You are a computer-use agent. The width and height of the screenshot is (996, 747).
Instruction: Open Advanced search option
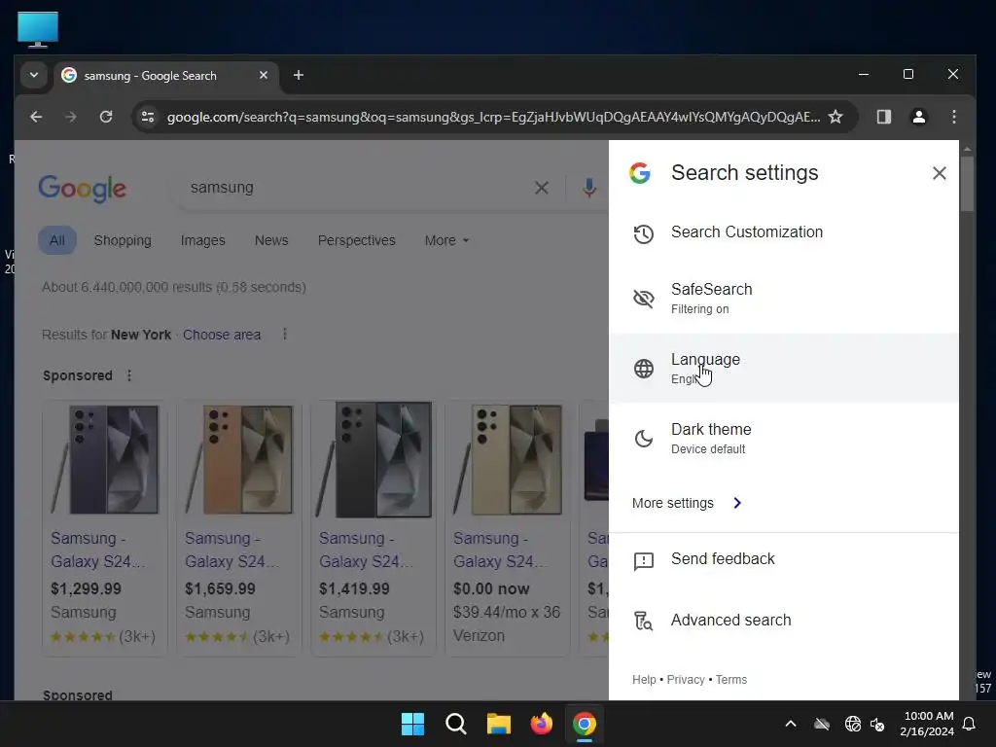pyautogui.click(x=783, y=620)
